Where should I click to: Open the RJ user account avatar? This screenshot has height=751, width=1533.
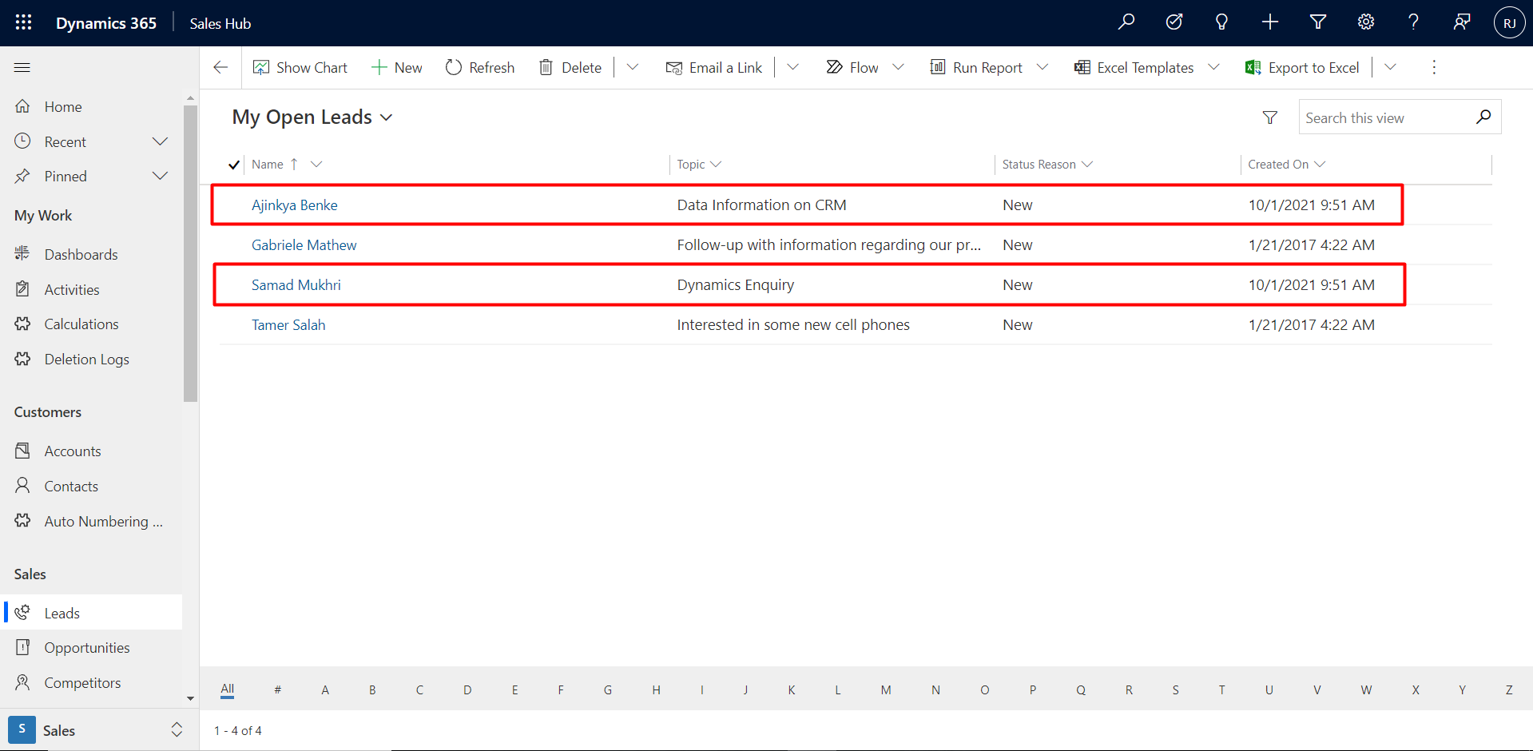(1509, 23)
